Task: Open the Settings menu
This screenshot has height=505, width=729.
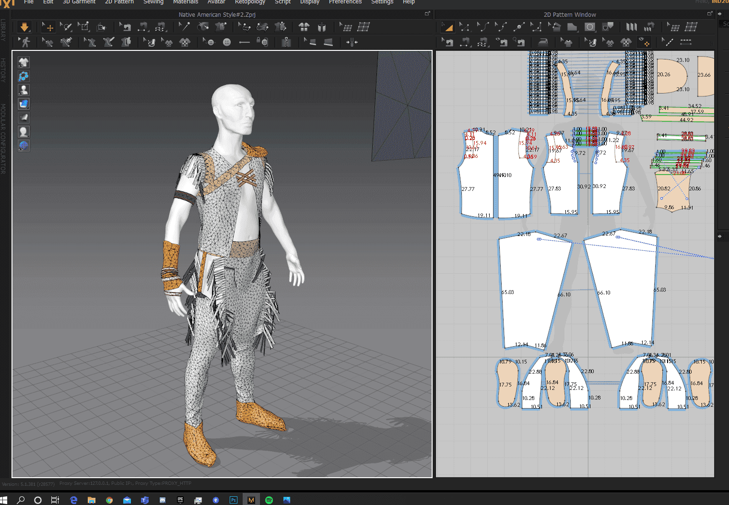Action: pos(382,2)
